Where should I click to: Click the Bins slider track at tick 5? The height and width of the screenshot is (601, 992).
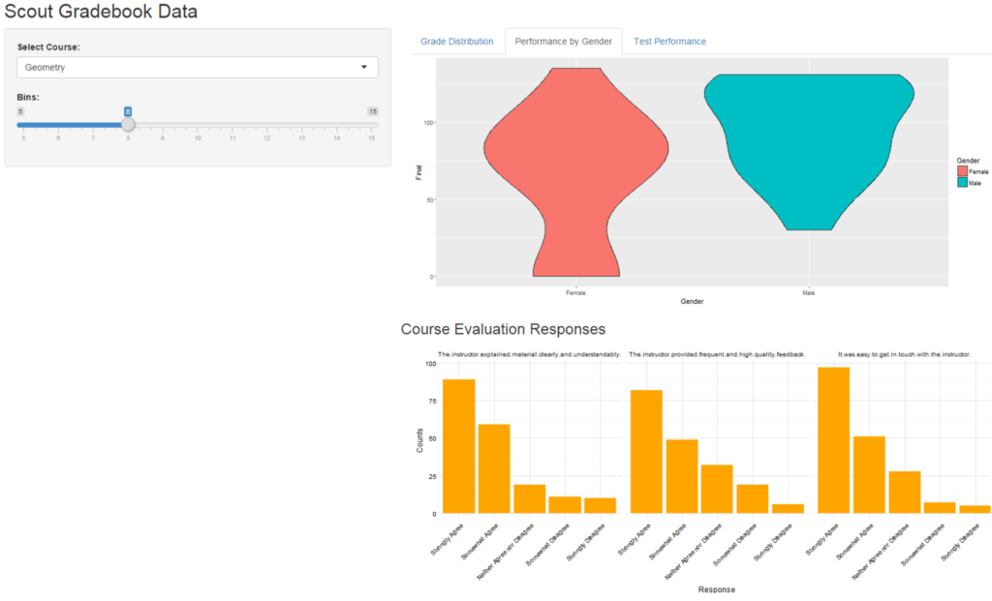point(23,125)
